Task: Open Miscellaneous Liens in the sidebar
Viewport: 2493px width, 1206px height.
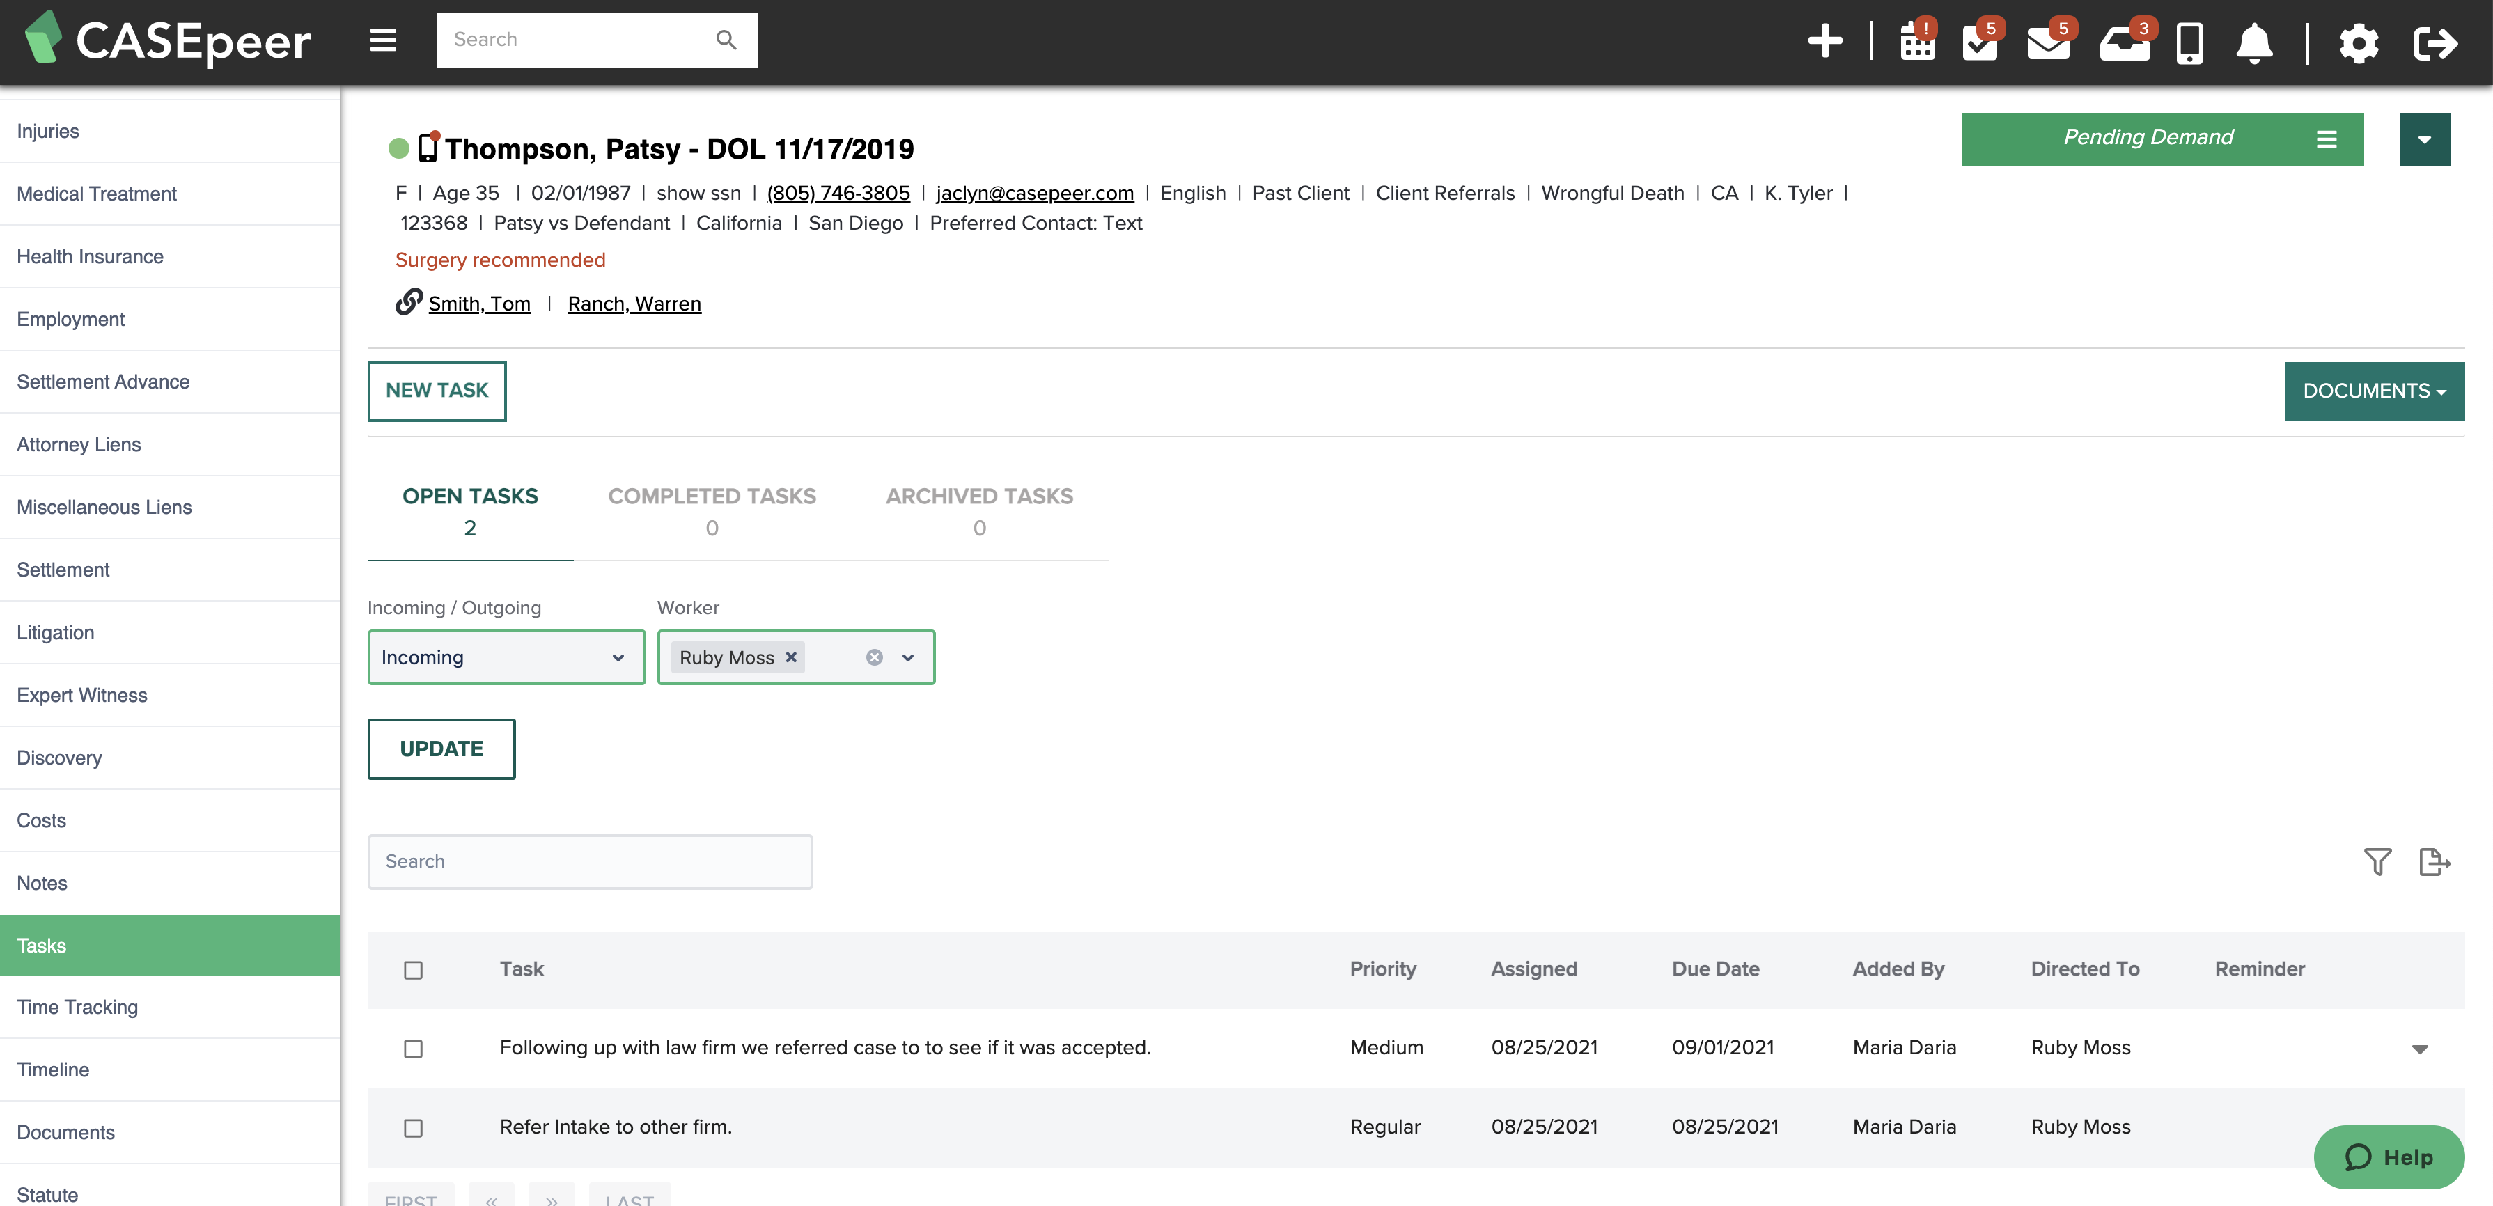Action: pyautogui.click(x=169, y=507)
